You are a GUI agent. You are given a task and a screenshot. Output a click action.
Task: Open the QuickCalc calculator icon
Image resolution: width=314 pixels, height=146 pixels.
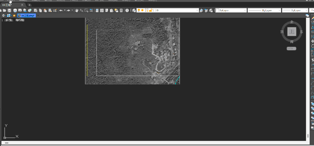click(x=121, y=10)
